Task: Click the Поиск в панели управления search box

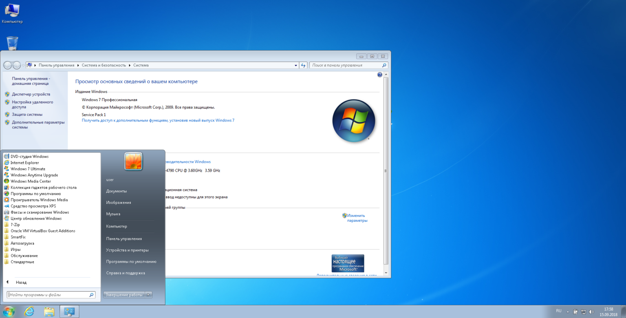Action: (x=348, y=65)
